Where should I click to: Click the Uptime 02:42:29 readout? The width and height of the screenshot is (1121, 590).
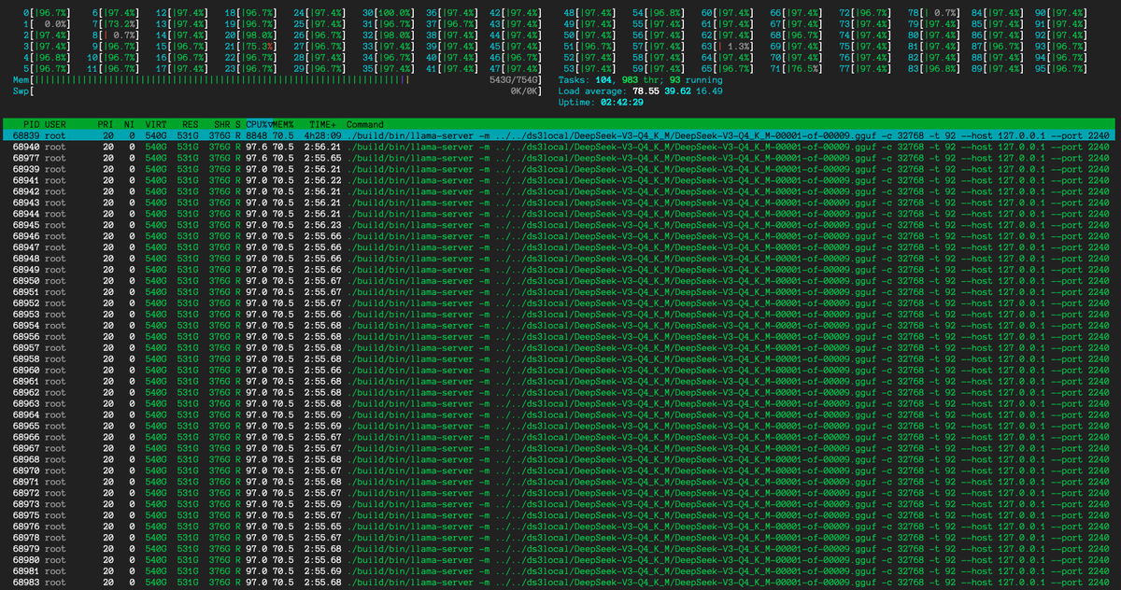click(603, 104)
